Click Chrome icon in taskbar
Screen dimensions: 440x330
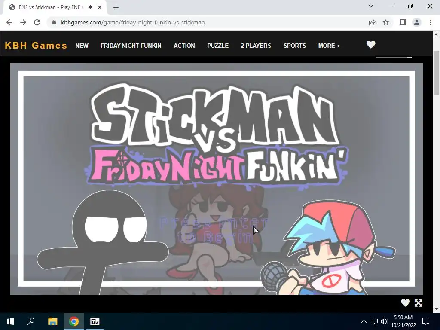pyautogui.click(x=74, y=321)
